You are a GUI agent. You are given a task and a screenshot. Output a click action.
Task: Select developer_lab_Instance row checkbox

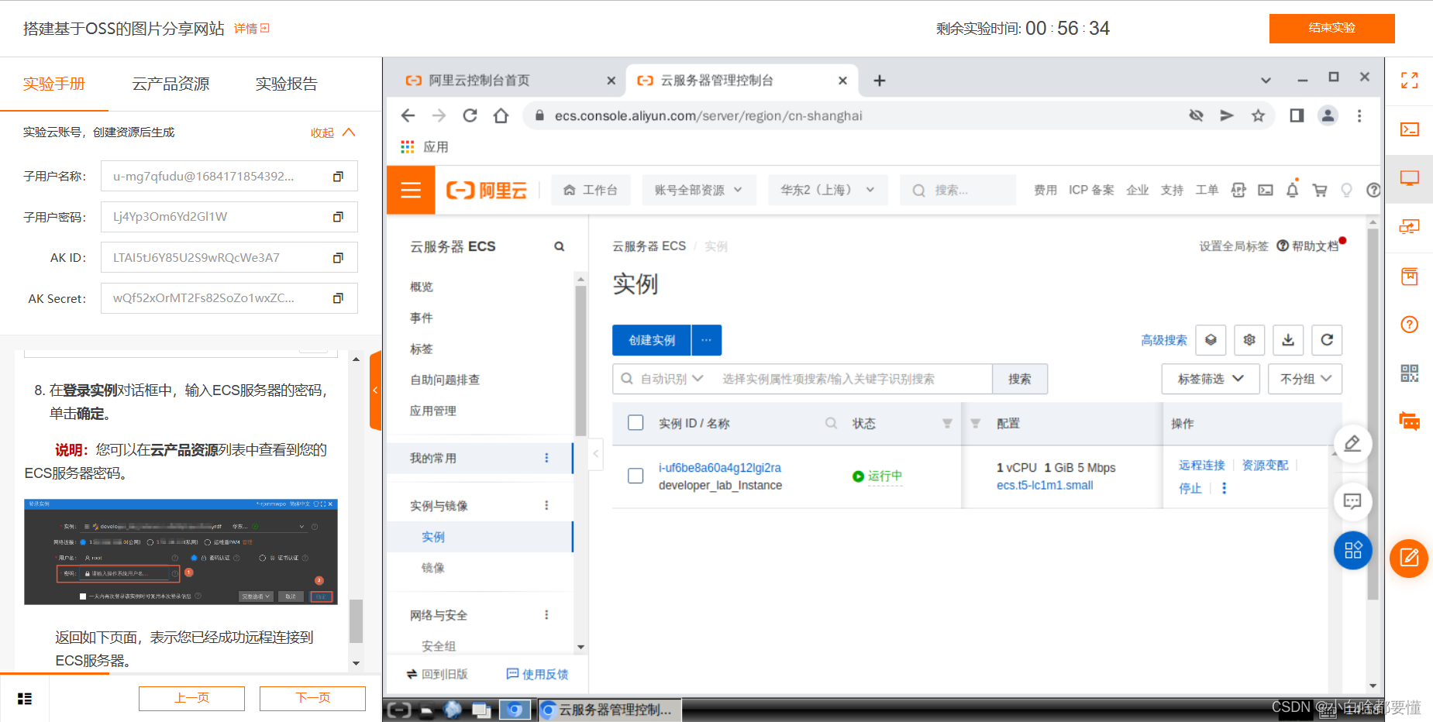(x=636, y=476)
